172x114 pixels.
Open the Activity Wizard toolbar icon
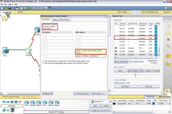(17, 8)
